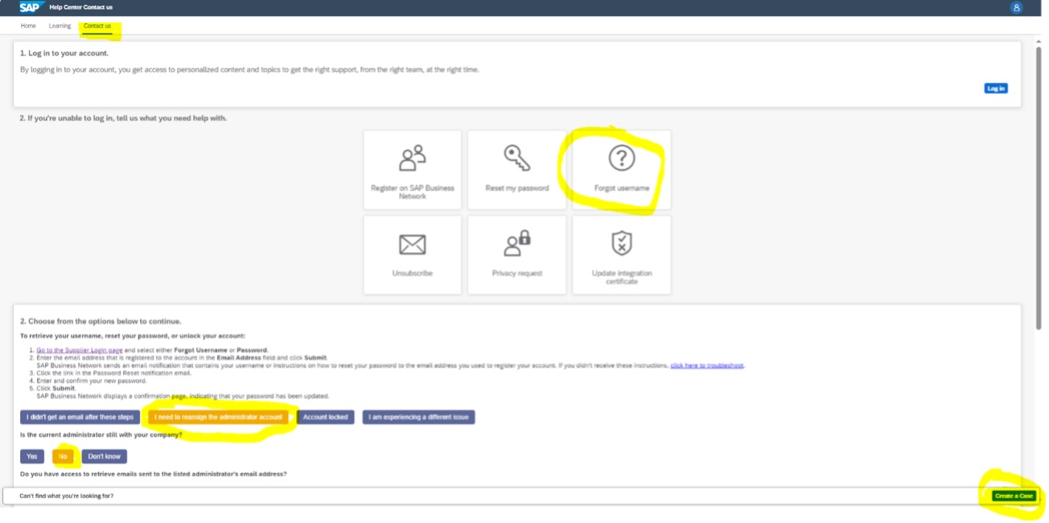Open the user profile icon
The image size is (1049, 523).
[1016, 7]
